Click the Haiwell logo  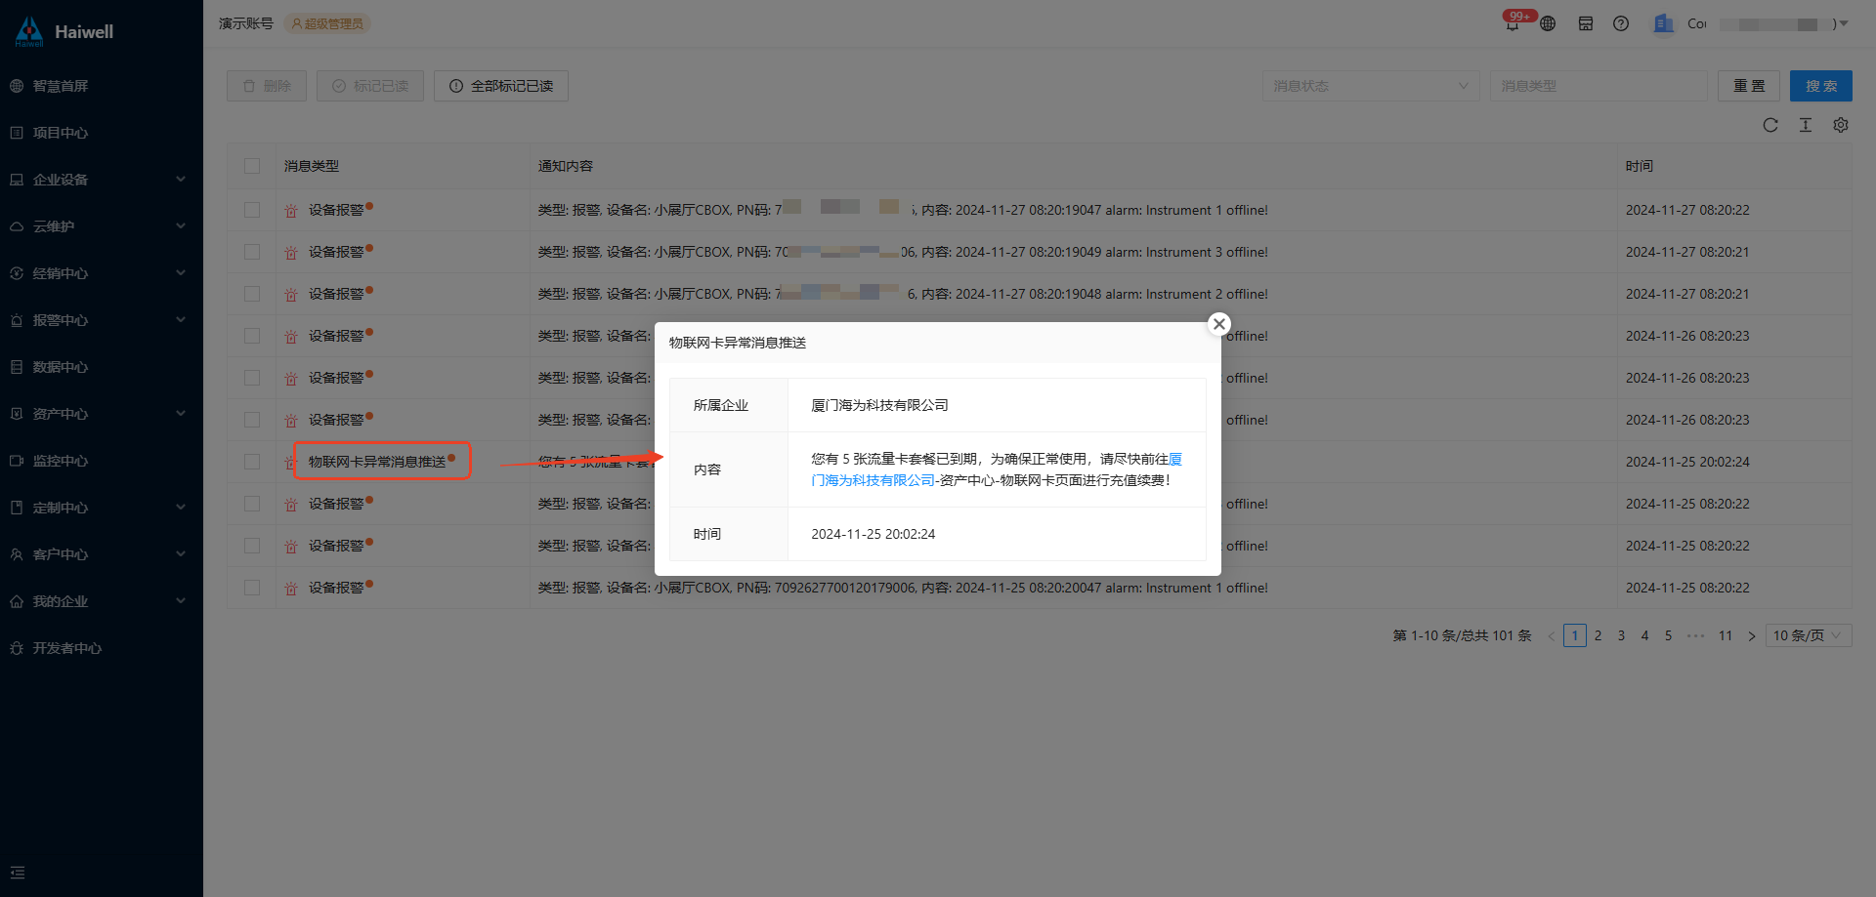(64, 31)
